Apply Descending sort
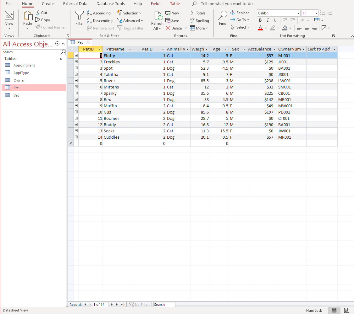Image resolution: width=354 pixels, height=314 pixels. [100, 20]
